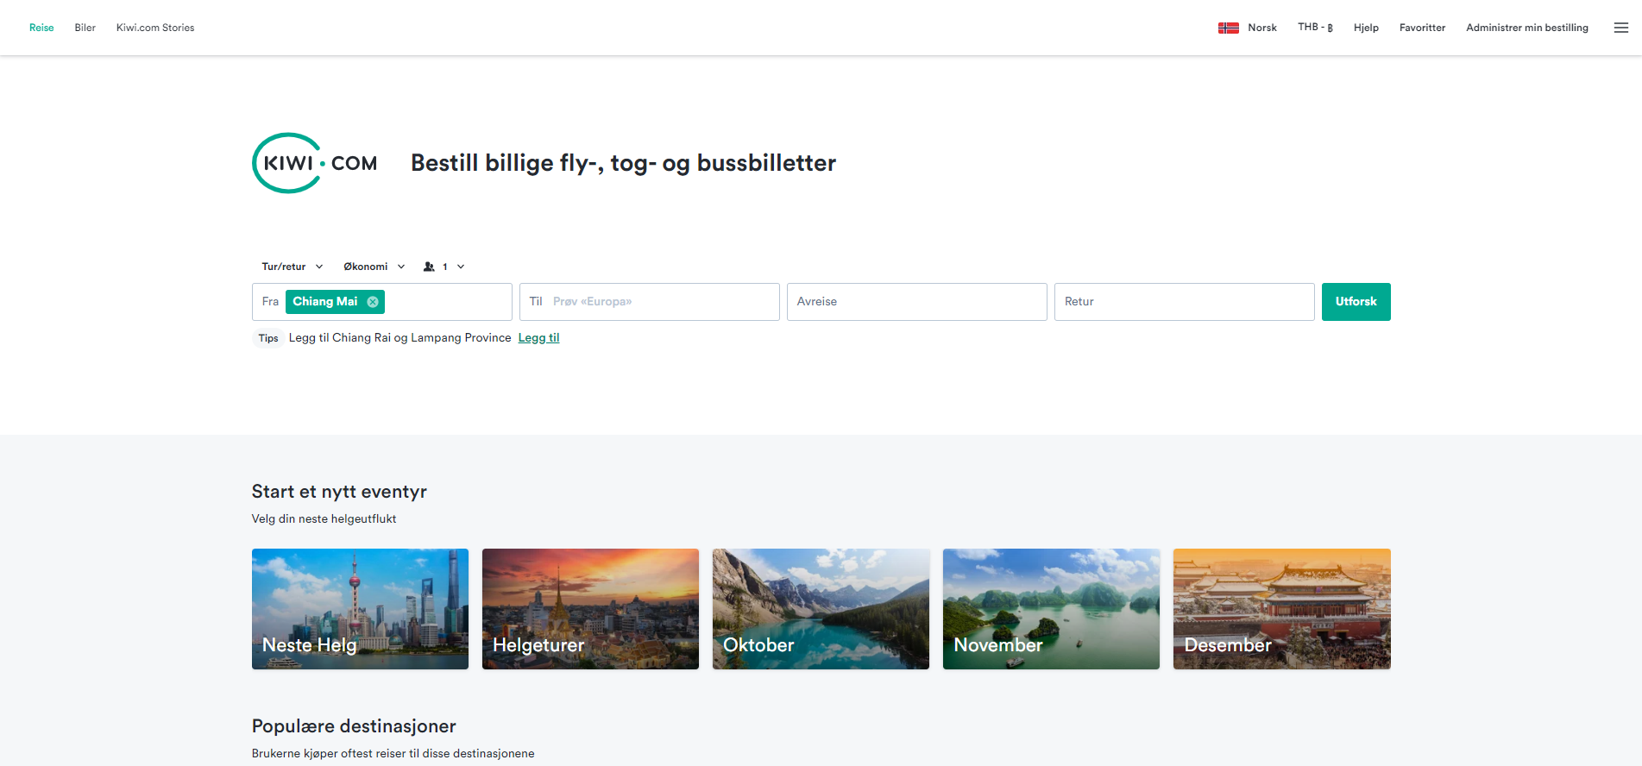The image size is (1642, 766).
Task: Select the November destination card
Action: [1051, 609]
